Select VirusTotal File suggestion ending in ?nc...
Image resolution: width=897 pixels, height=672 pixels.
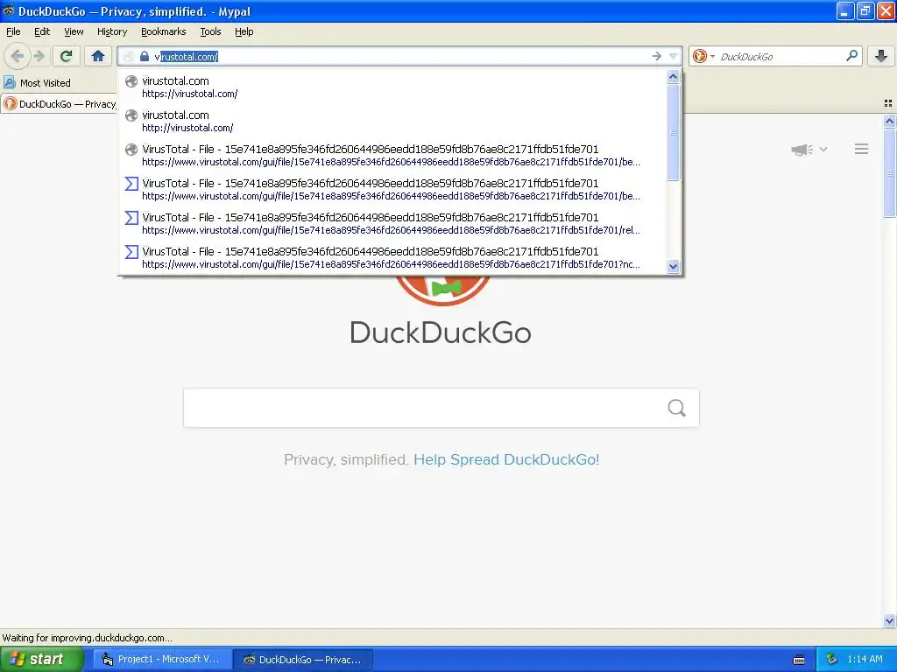[392, 258]
